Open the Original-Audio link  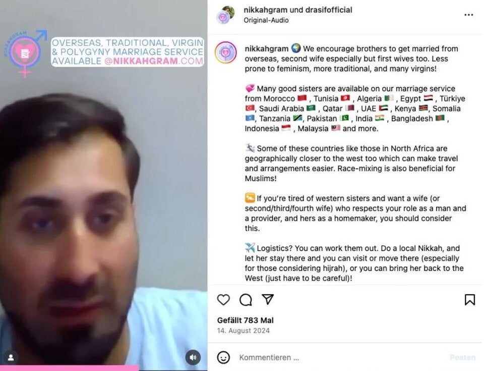266,20
